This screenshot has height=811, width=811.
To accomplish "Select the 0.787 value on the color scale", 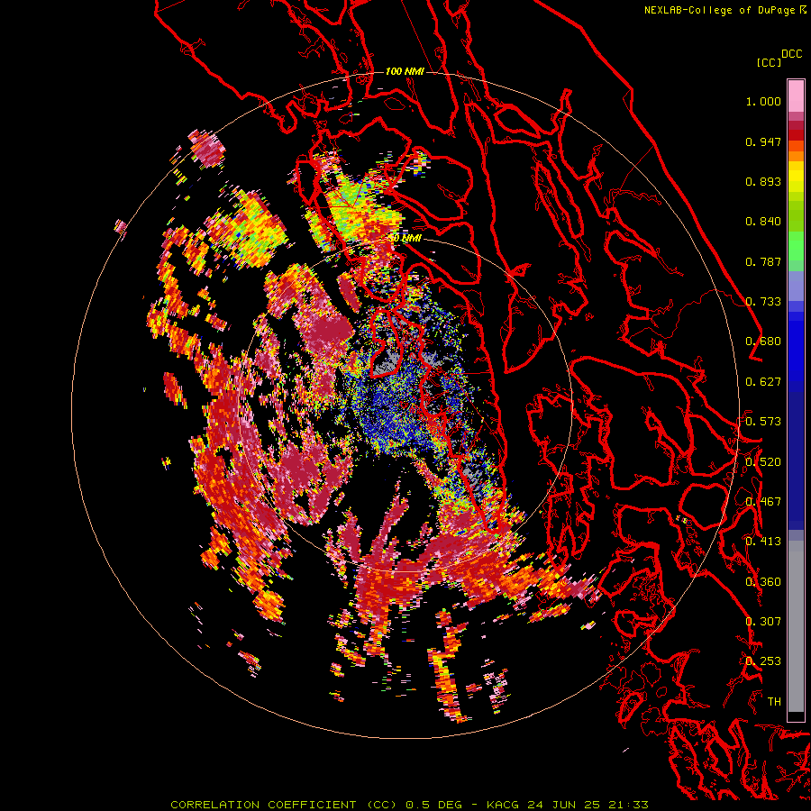I will (763, 261).
